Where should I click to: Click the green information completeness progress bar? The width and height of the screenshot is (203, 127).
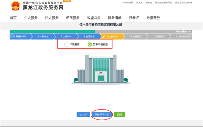click(x=52, y=31)
